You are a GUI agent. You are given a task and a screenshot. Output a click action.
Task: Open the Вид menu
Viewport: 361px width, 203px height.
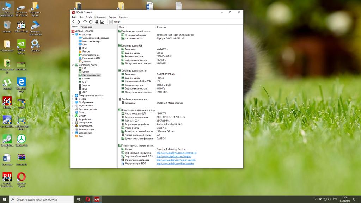click(x=81, y=17)
